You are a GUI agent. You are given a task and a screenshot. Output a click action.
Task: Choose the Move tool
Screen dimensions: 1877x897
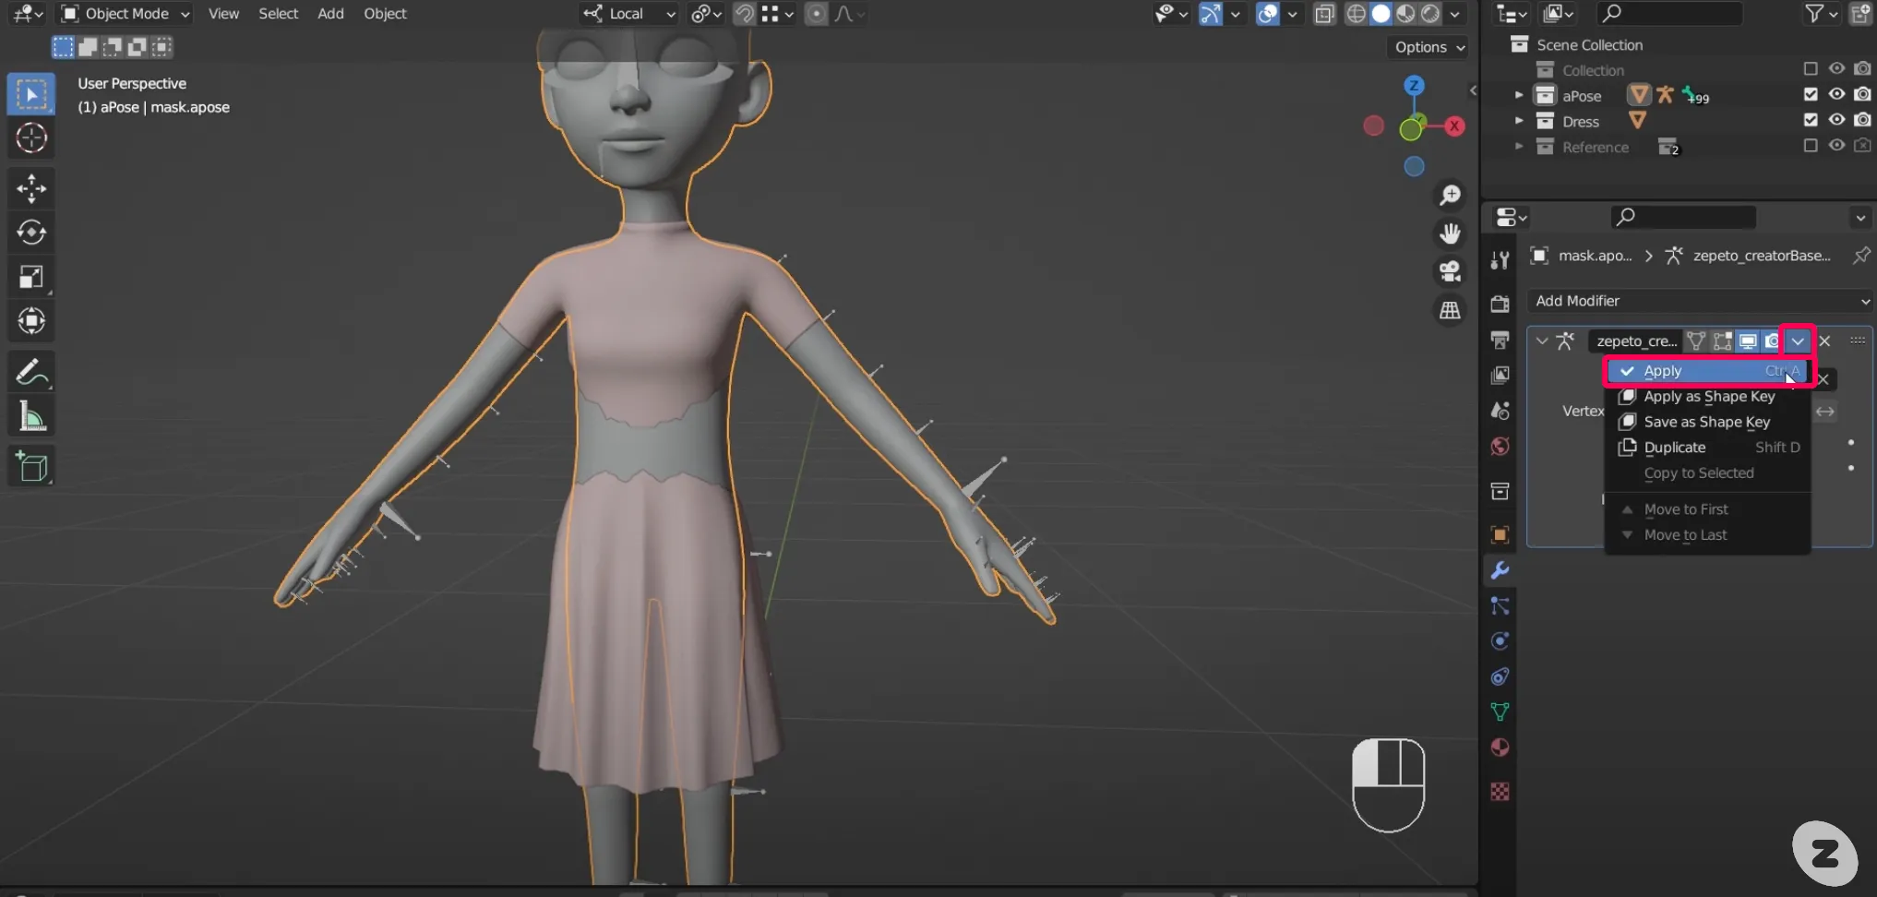(31, 188)
